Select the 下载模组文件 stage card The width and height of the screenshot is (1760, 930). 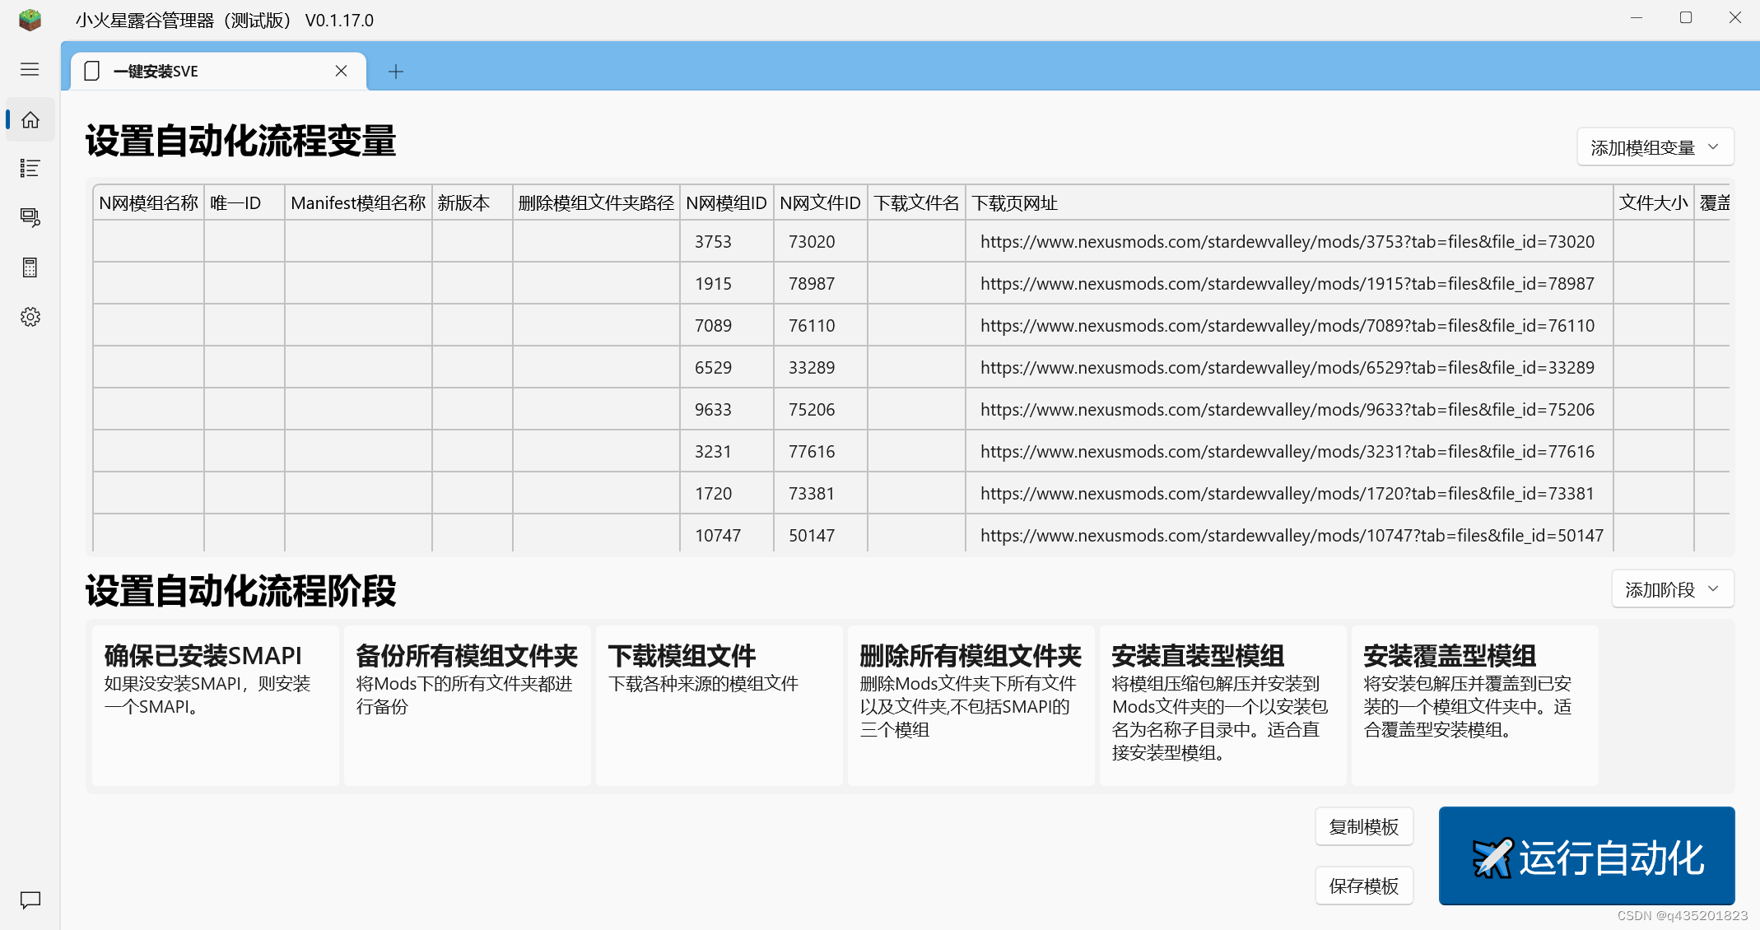(719, 704)
